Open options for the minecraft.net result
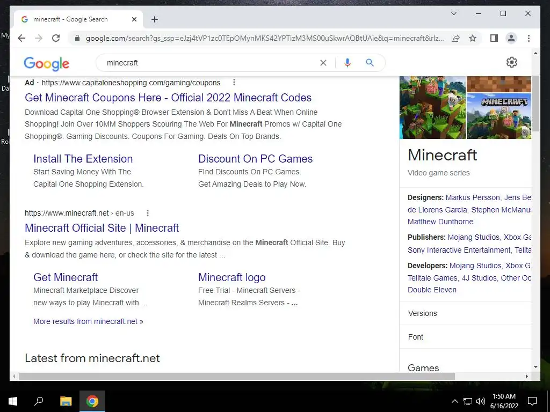 pyautogui.click(x=148, y=212)
